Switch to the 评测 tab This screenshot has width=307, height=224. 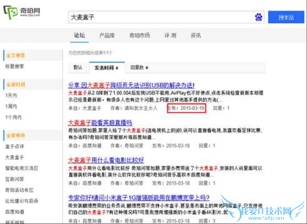pyautogui.click(x=170, y=35)
